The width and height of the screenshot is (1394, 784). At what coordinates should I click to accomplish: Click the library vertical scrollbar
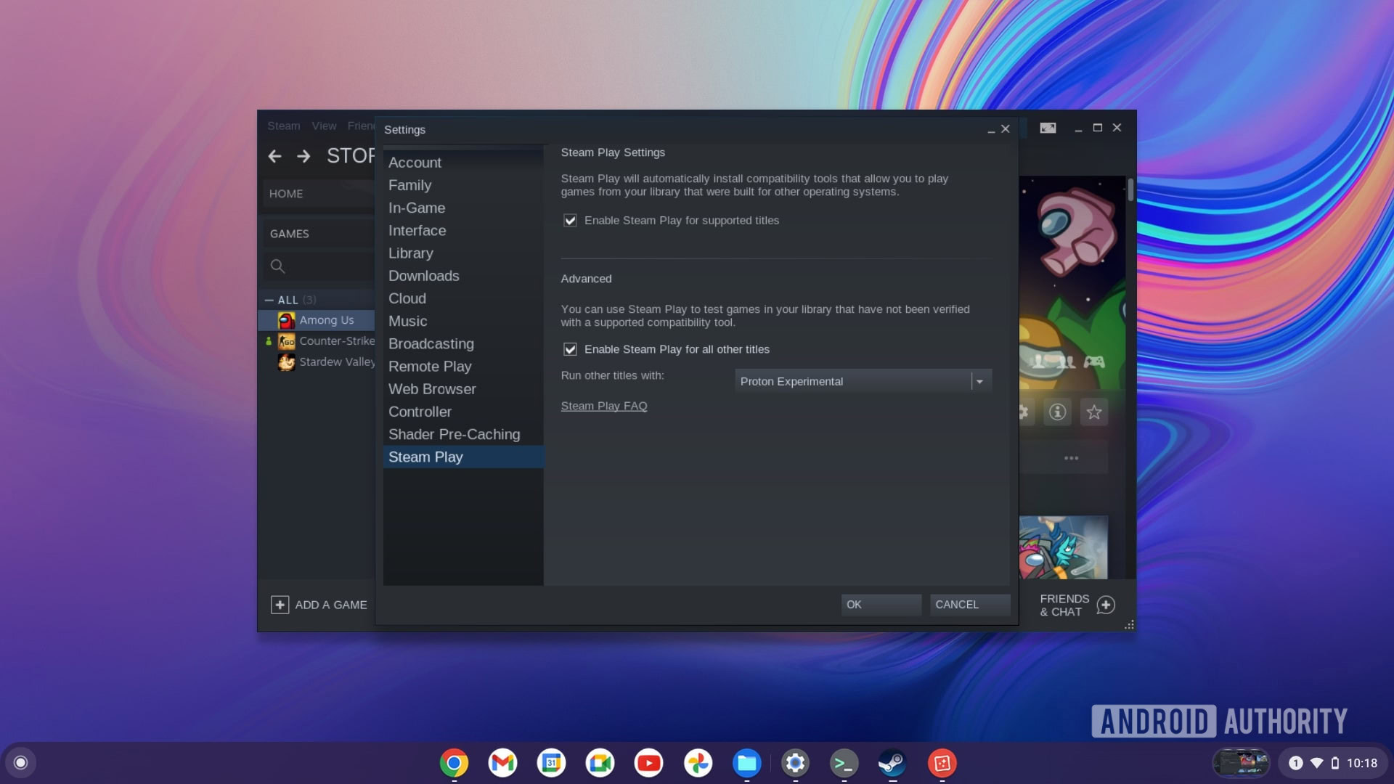tap(1130, 190)
